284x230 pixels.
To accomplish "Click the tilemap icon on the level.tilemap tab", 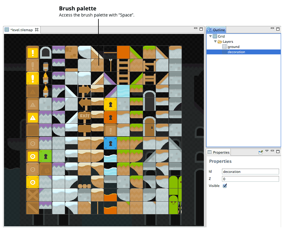I will [x=6, y=30].
